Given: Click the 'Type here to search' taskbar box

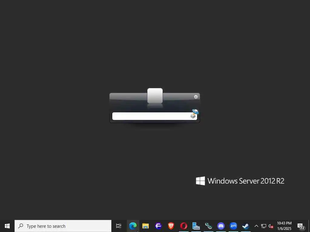Looking at the screenshot, I should [63, 226].
